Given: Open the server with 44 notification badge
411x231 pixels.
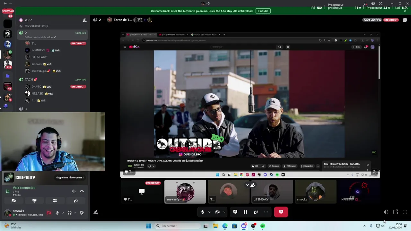Looking at the screenshot, I should coord(8,86).
